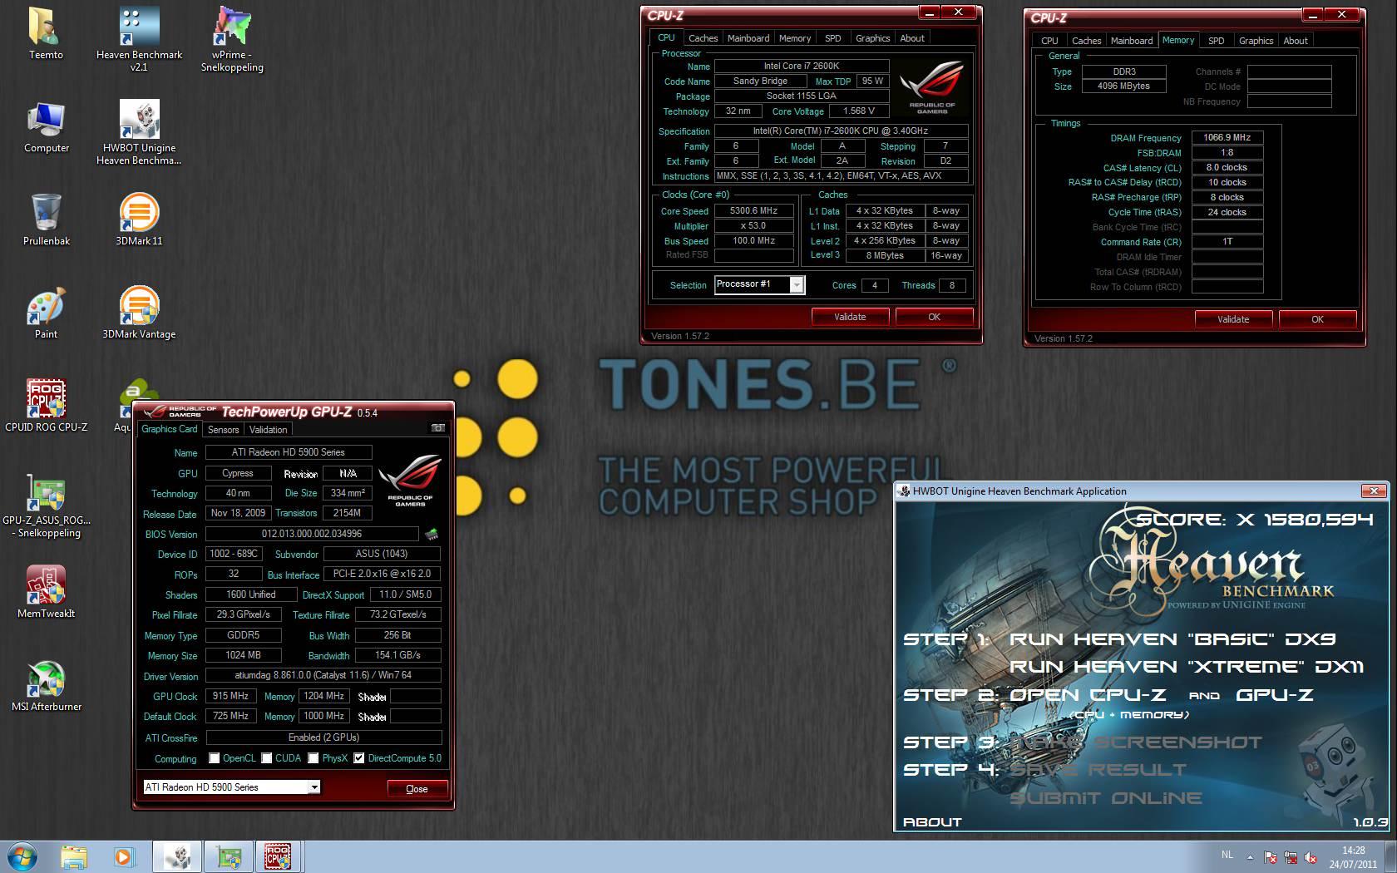Click the BIOS save chip icon in GPU-Z
The width and height of the screenshot is (1397, 873).
tap(432, 534)
